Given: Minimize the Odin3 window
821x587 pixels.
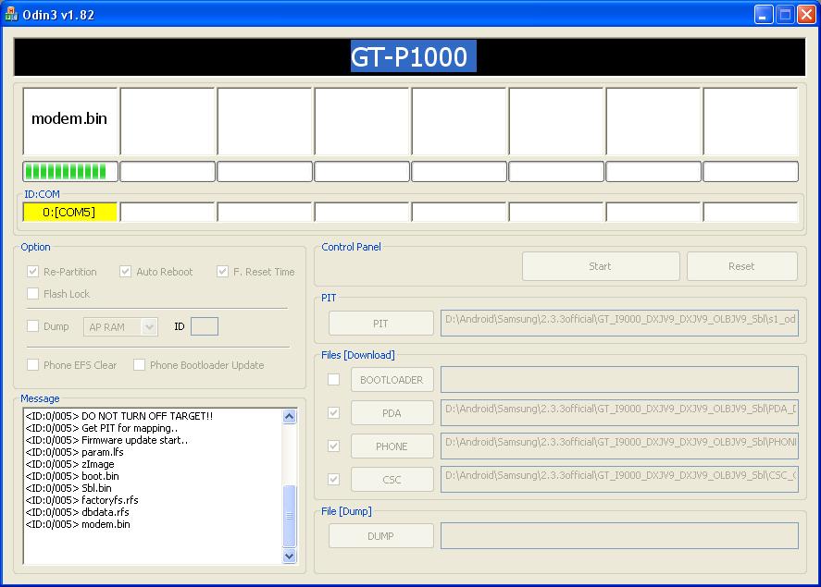Looking at the screenshot, I should coord(764,15).
